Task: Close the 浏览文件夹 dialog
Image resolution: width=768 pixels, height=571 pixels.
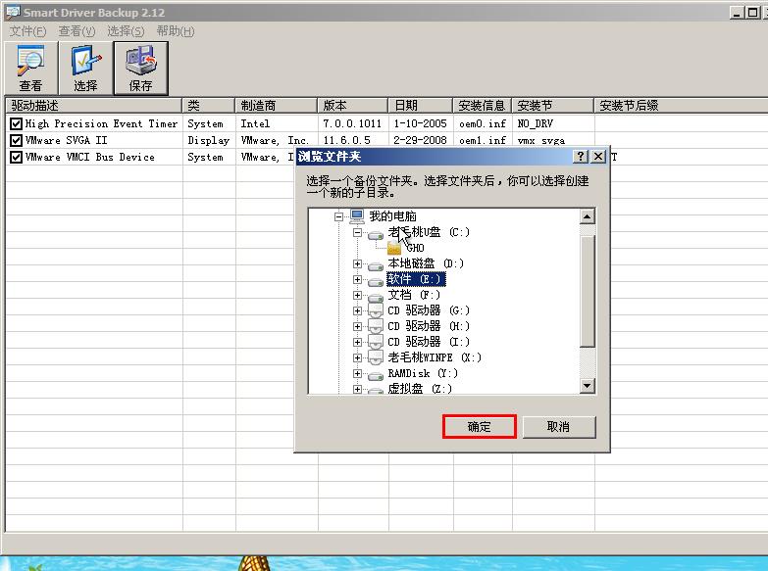Action: 598,156
